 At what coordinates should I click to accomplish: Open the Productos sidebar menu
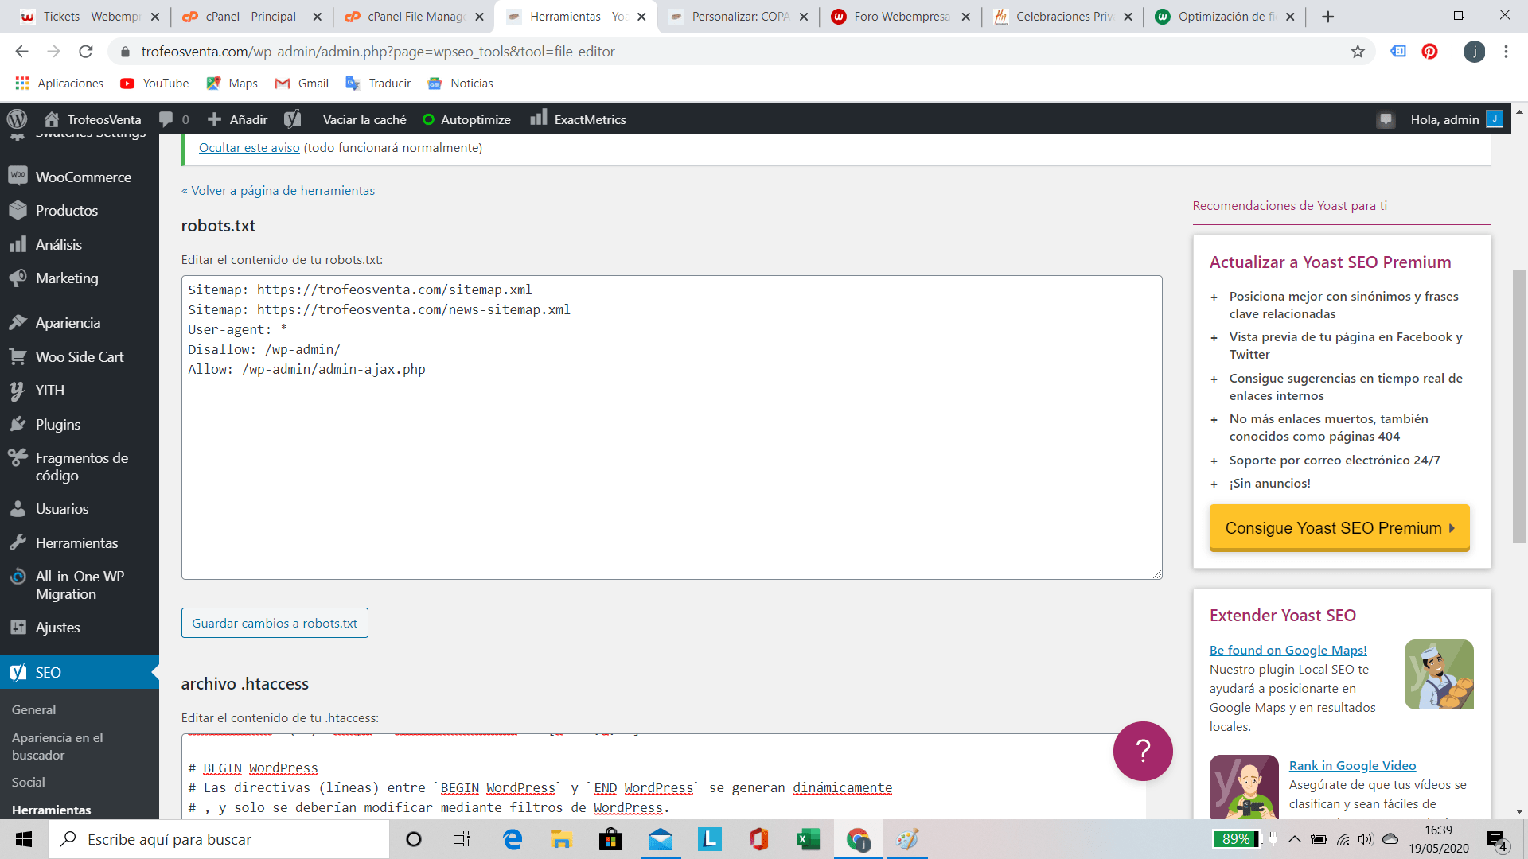(x=80, y=211)
